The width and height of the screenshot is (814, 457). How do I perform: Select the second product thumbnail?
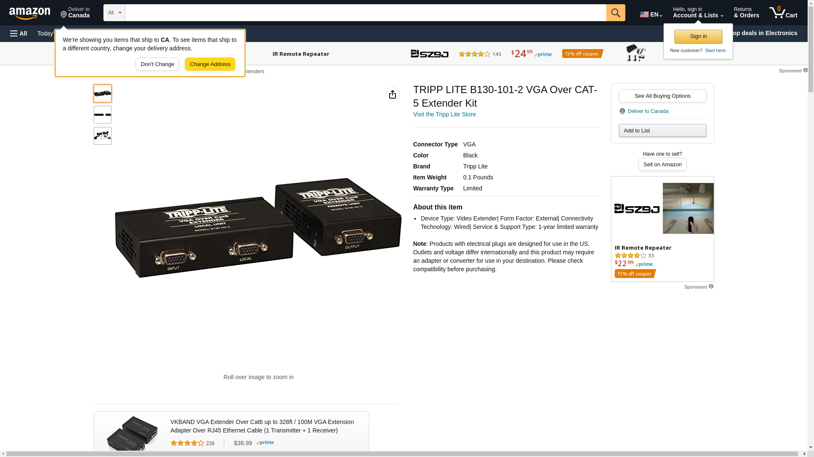(x=103, y=115)
